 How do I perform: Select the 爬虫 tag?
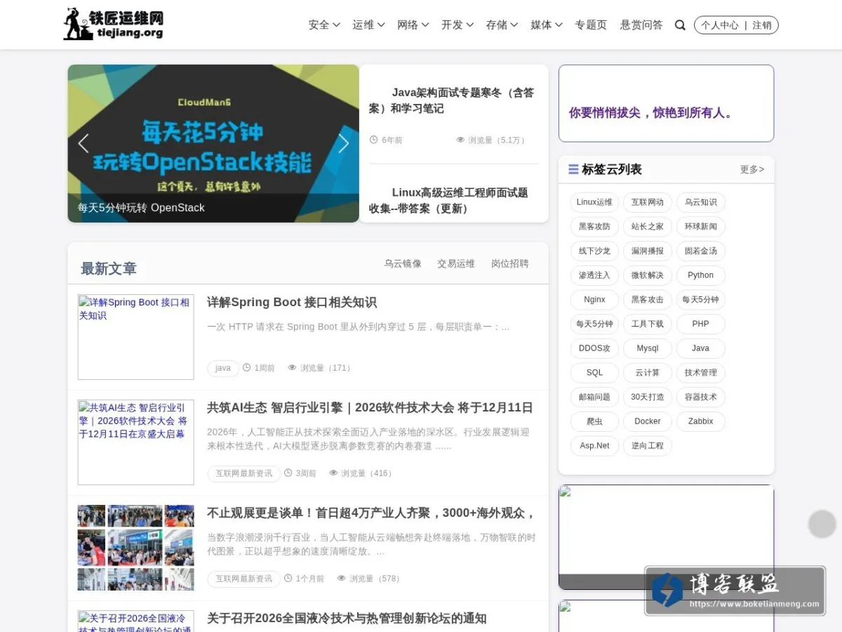594,421
